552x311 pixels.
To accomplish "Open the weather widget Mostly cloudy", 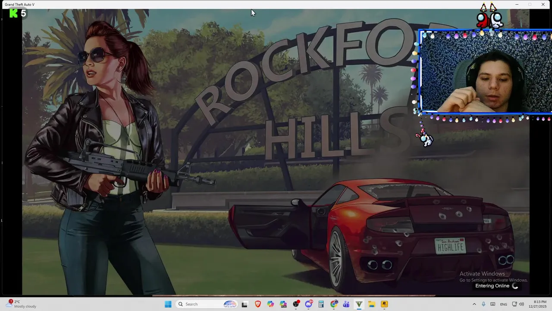I will (x=22, y=304).
